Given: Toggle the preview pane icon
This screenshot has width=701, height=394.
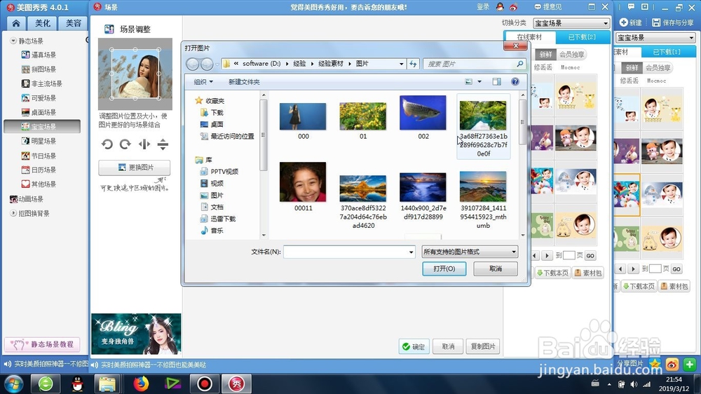Looking at the screenshot, I should (497, 82).
